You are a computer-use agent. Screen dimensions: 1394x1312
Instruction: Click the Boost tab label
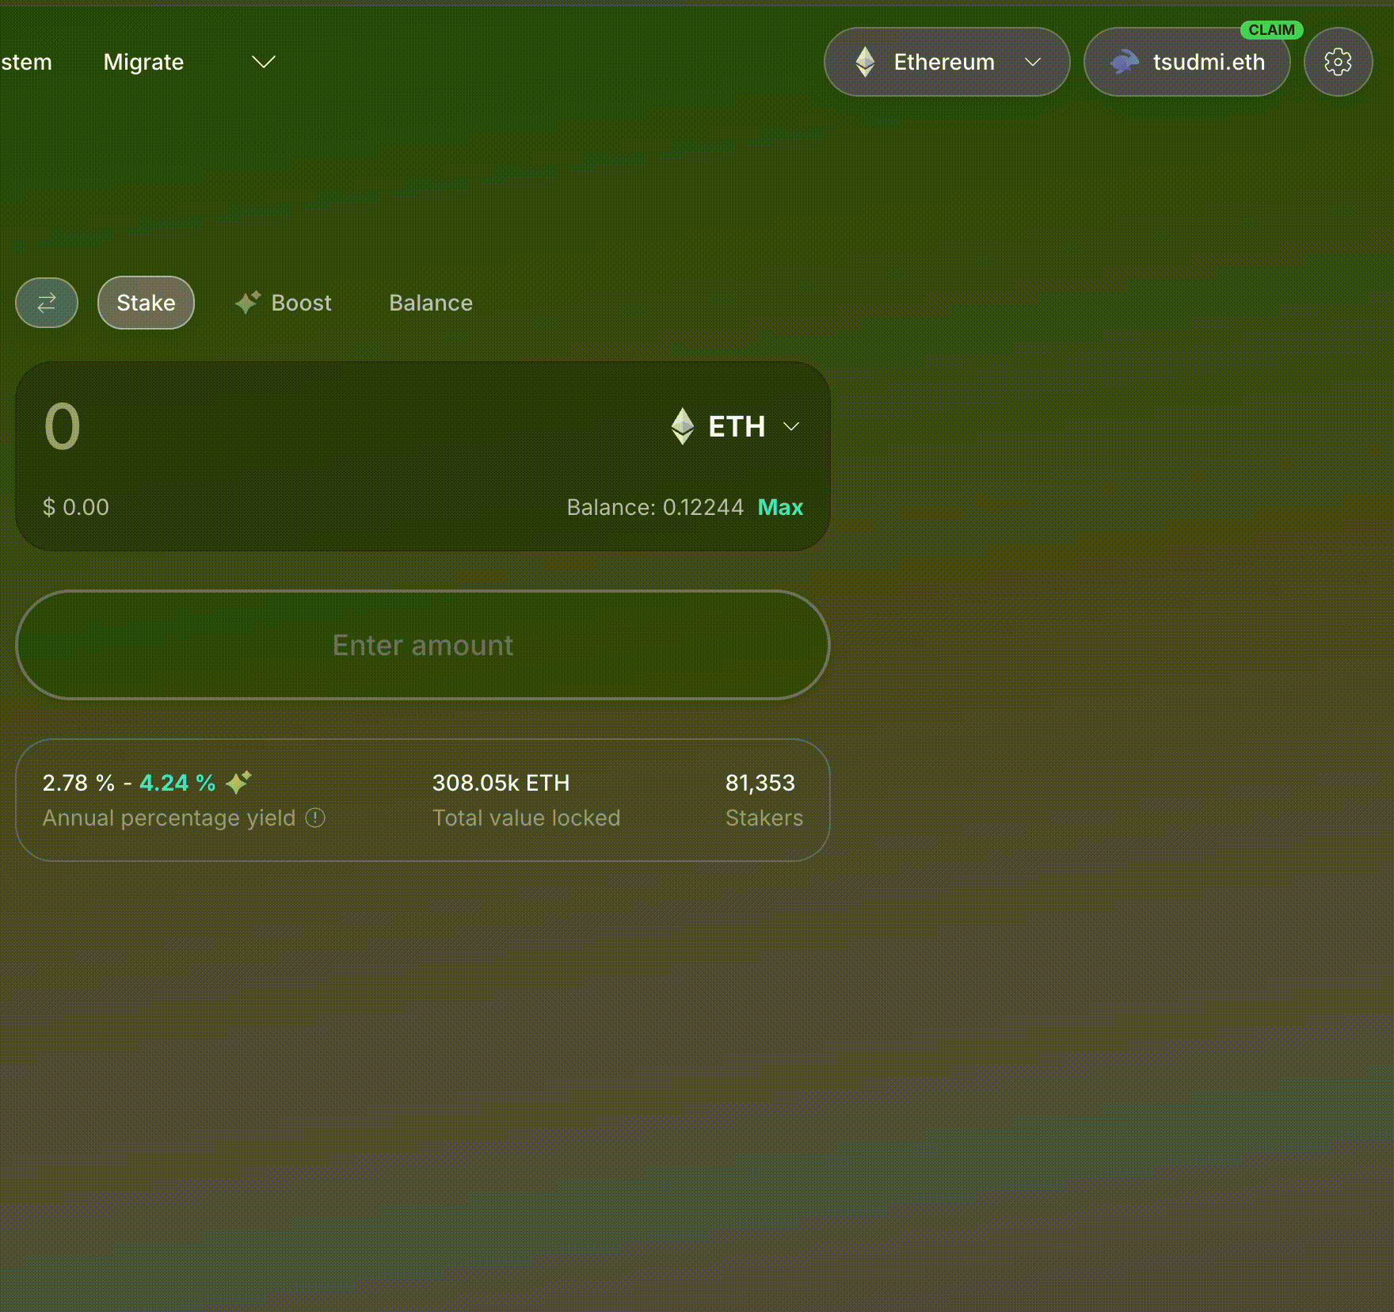(x=301, y=303)
